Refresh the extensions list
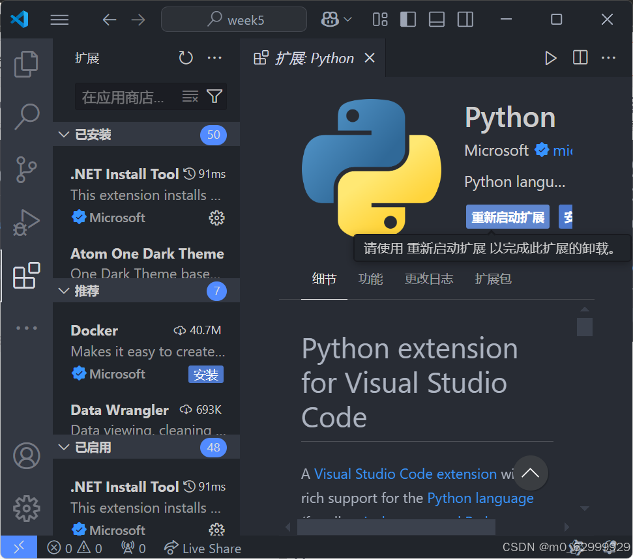 (186, 58)
